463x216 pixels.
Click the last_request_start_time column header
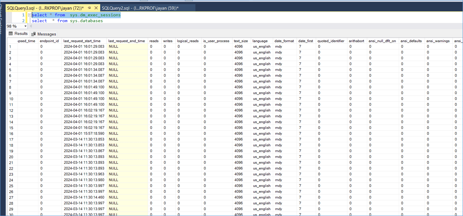tap(84, 41)
